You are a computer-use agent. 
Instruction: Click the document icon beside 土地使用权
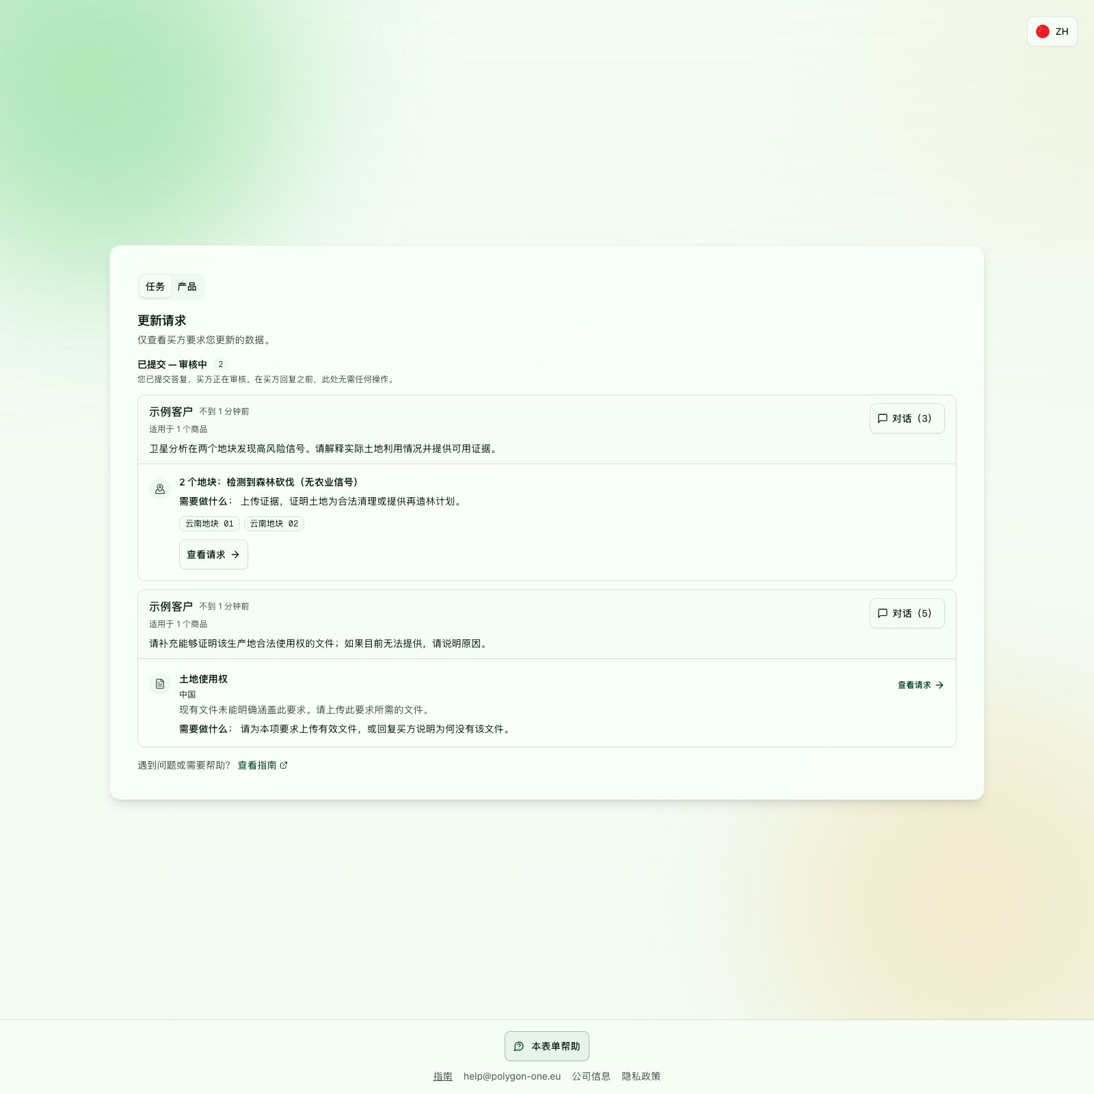[160, 684]
